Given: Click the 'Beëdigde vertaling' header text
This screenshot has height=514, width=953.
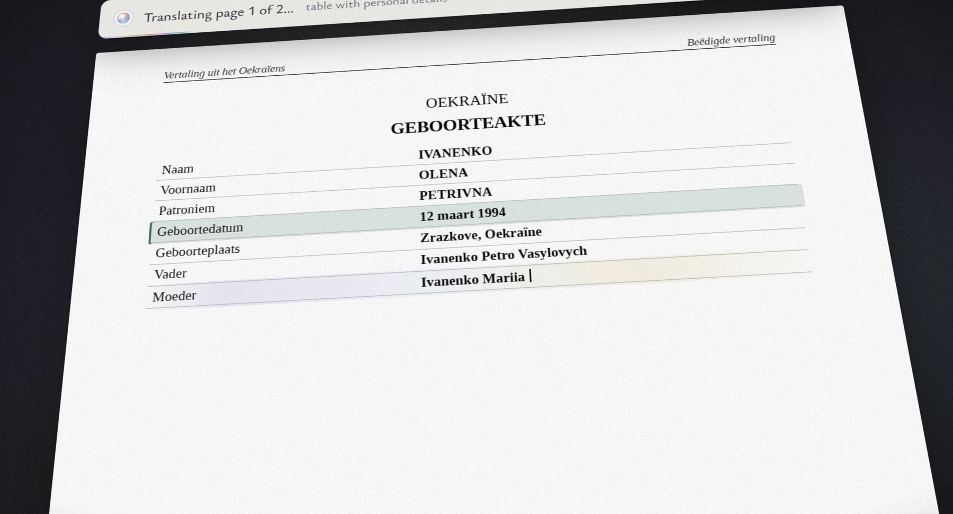Looking at the screenshot, I should click(x=731, y=40).
